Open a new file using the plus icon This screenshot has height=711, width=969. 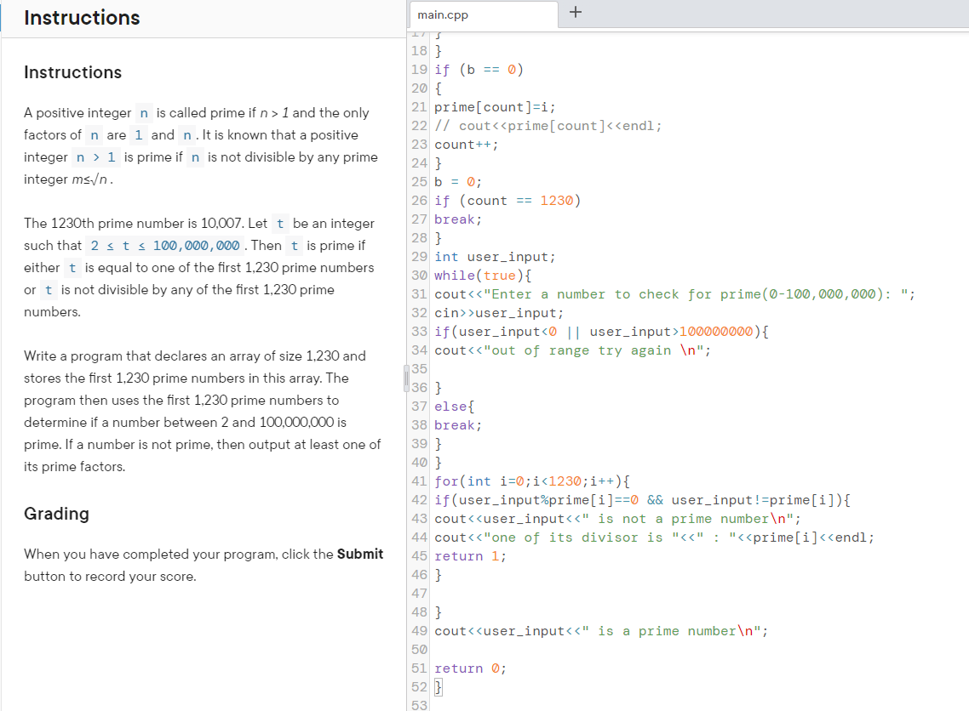575,13
